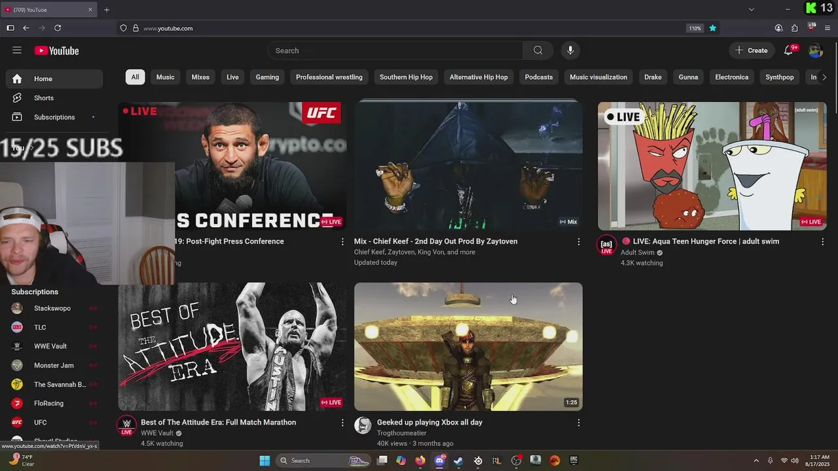This screenshot has width=838, height=471.
Task: Toggle the browser sidebar panel icon
Action: 10,28
